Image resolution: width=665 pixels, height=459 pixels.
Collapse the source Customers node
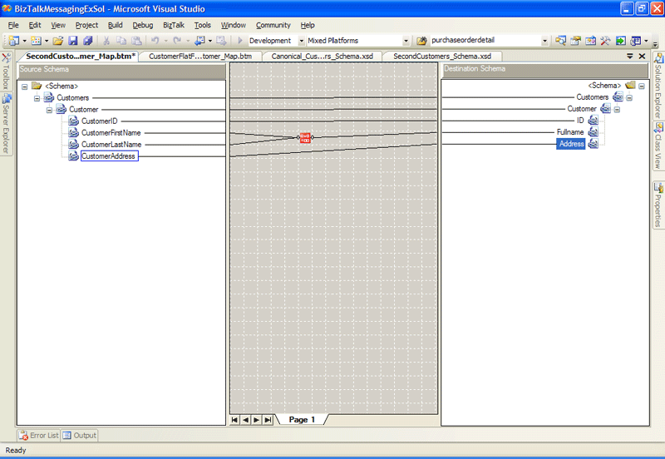37,98
